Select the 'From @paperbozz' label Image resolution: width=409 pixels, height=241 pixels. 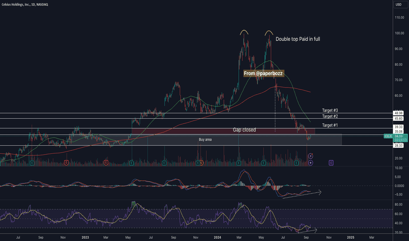click(x=263, y=74)
